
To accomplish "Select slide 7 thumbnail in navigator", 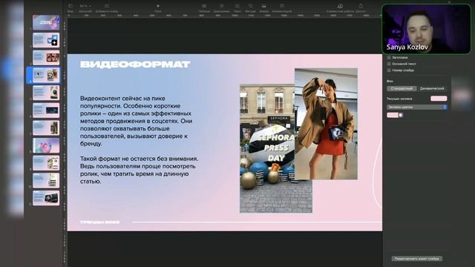I will pyautogui.click(x=46, y=128).
